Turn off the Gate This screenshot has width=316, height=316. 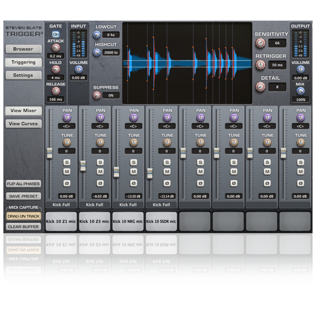pos(56,34)
